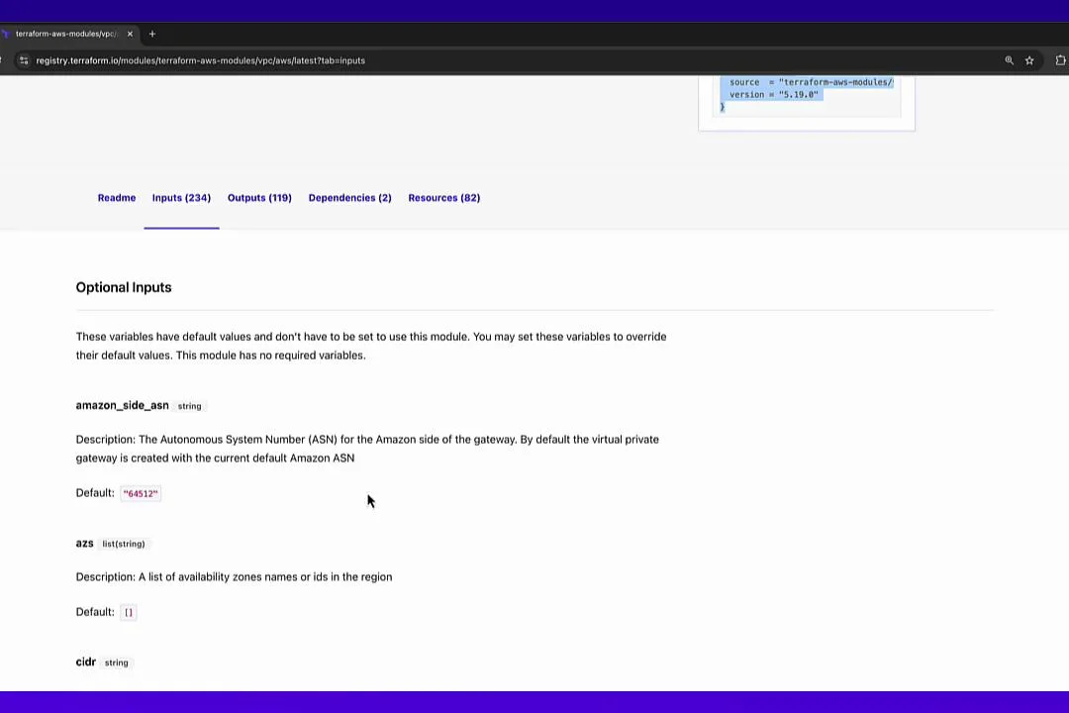
Task: Open the zoom magnifier icon in address bar
Action: click(x=1009, y=60)
